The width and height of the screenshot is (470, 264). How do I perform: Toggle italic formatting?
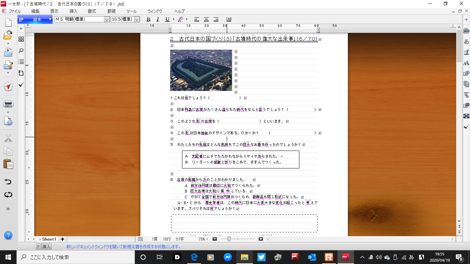click(x=158, y=19)
